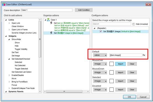The width and height of the screenshot is (153, 102).
Task: Click the Selected image preview box
Action: pyautogui.click(x=111, y=81)
